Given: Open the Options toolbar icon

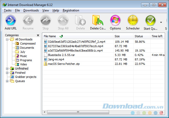Looking at the screenshot, I should click(x=115, y=20).
